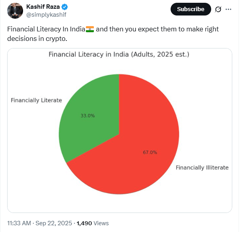Open the pie chart image attachment

click(x=120, y=130)
